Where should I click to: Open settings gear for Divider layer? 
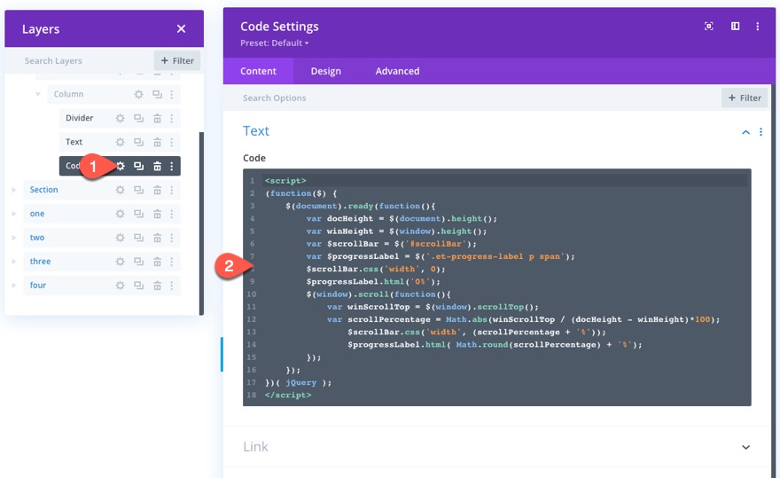point(120,118)
